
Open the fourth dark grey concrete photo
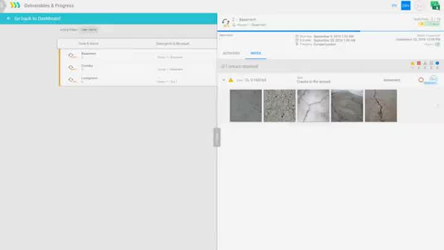click(x=347, y=106)
